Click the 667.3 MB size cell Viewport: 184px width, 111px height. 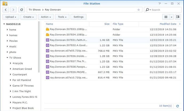click(x=104, y=72)
